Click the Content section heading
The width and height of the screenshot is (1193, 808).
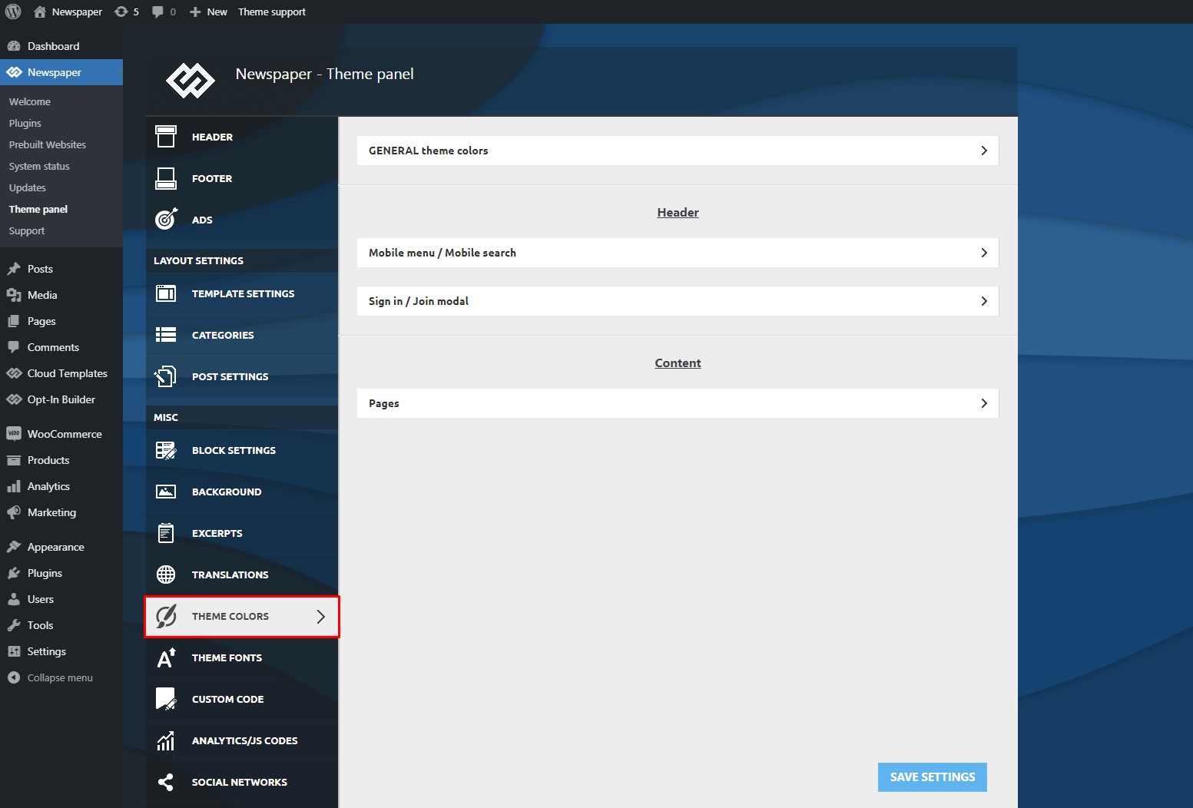coord(678,363)
